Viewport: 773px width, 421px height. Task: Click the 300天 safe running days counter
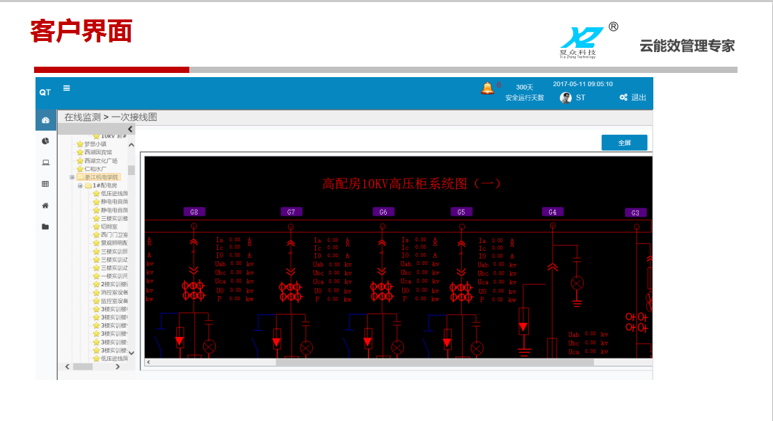525,87
